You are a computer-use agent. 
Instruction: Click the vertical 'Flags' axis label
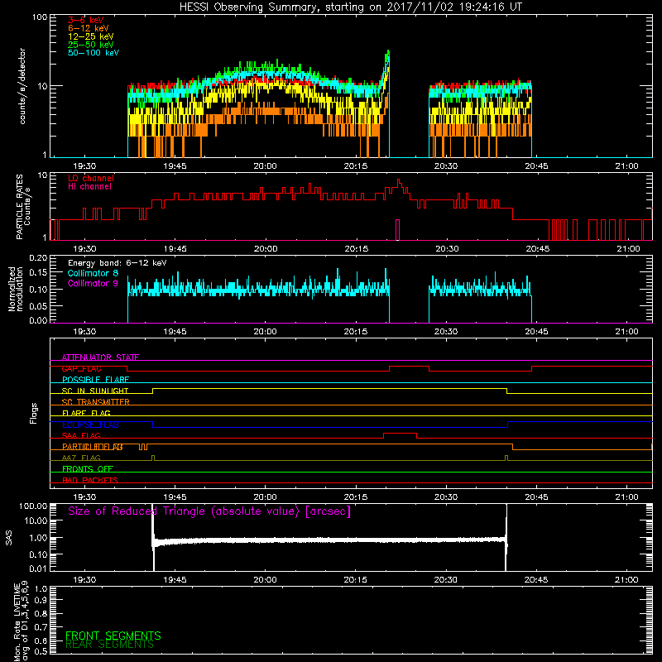coord(33,413)
